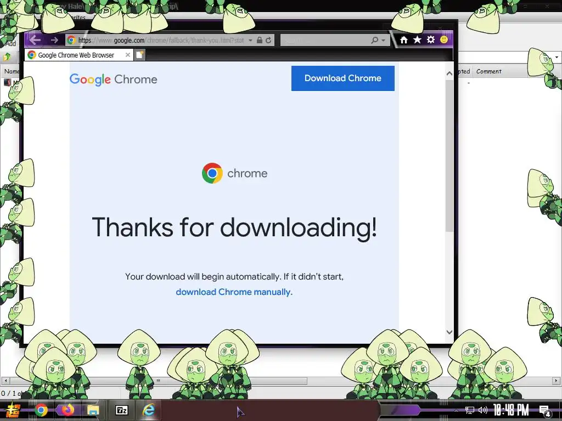Open File Explorer from the taskbar
Viewport: 562px width, 421px height.
pyautogui.click(x=93, y=410)
